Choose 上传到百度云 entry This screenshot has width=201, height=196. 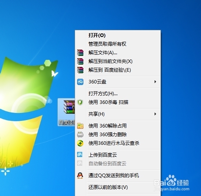coord(118,155)
